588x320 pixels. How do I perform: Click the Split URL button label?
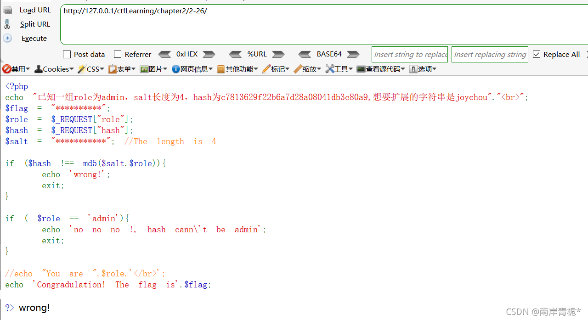(35, 24)
